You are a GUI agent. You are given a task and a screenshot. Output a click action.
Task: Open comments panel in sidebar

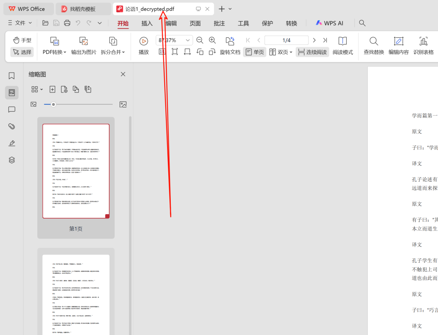click(x=12, y=109)
